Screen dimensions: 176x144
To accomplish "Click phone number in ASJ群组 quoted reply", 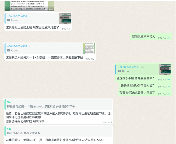I will tap(17, 46).
